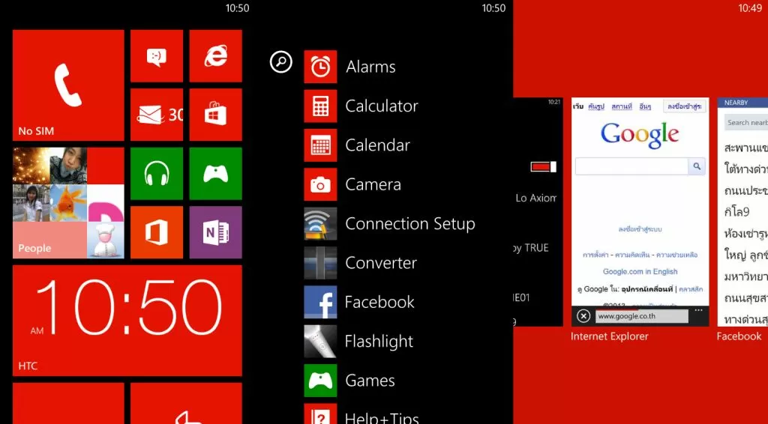Open the orange Office tile
The height and width of the screenshot is (424, 768).
[x=157, y=232]
